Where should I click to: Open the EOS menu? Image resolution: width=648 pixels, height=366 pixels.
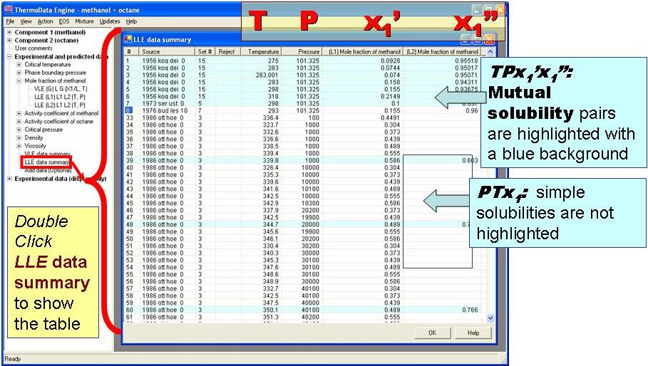[64, 21]
